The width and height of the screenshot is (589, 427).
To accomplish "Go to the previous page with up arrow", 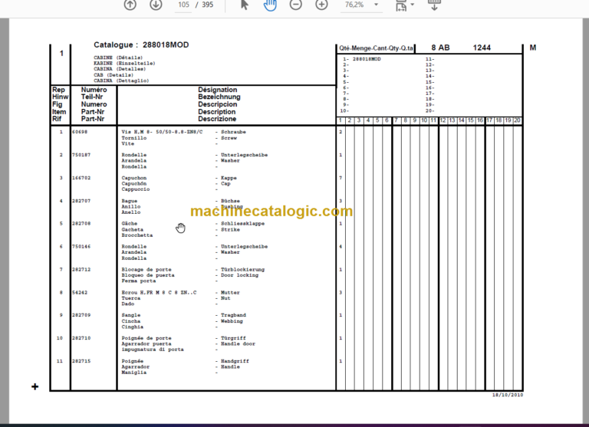I will (130, 5).
